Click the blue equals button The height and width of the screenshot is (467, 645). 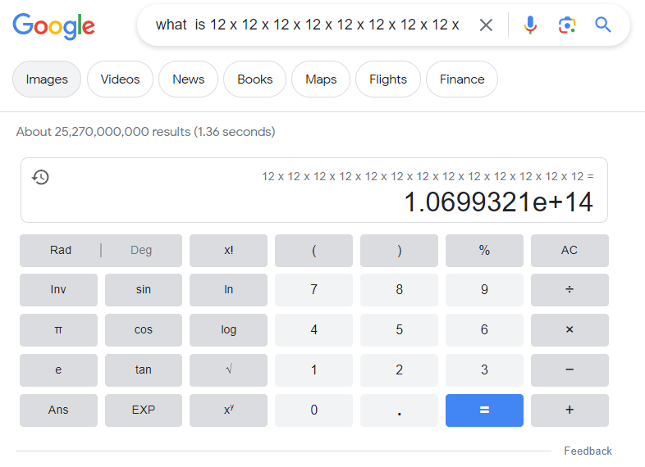pos(484,410)
